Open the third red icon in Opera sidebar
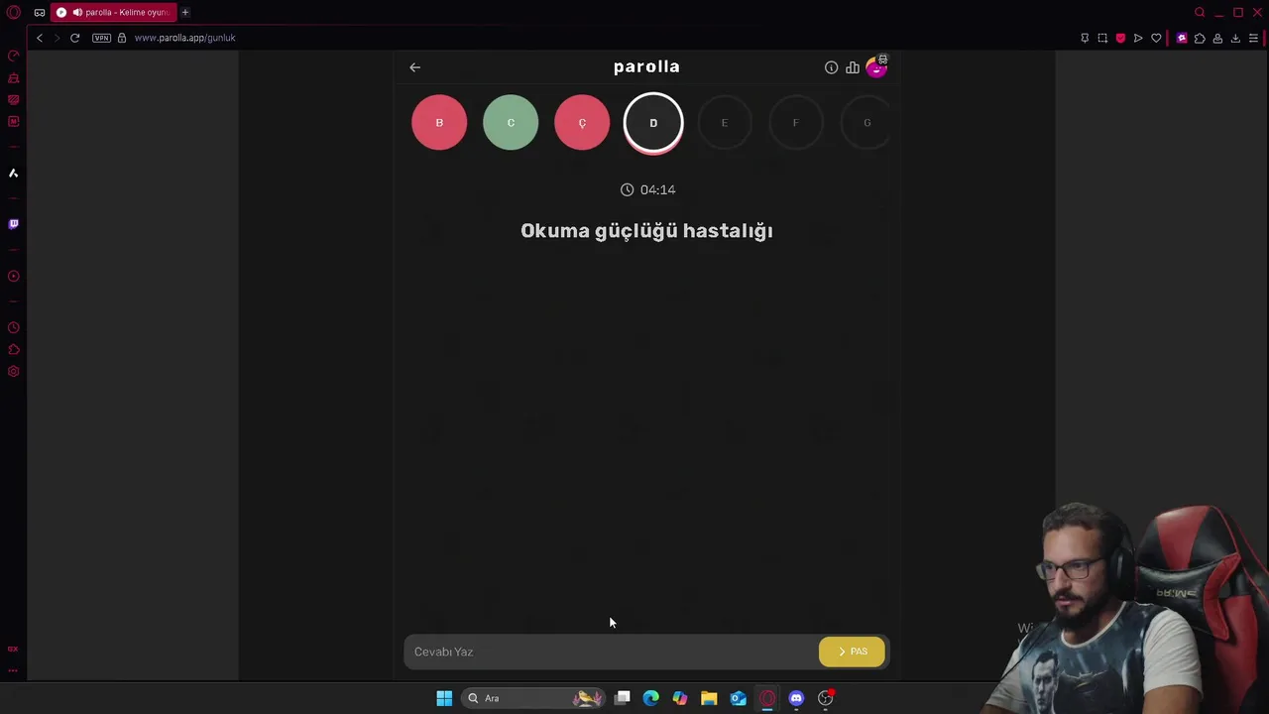Image resolution: width=1269 pixels, height=714 pixels. [x=14, y=100]
